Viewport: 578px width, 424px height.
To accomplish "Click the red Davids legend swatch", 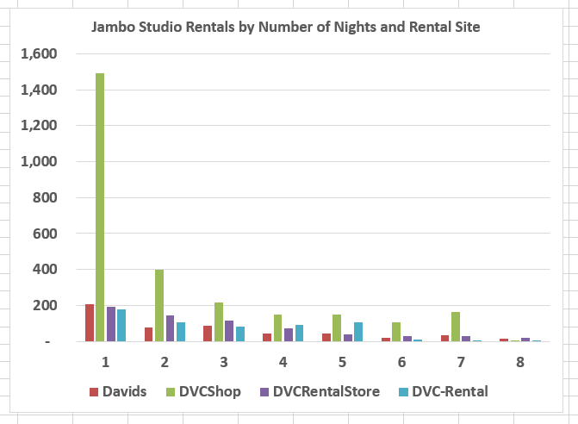I will click(x=96, y=392).
